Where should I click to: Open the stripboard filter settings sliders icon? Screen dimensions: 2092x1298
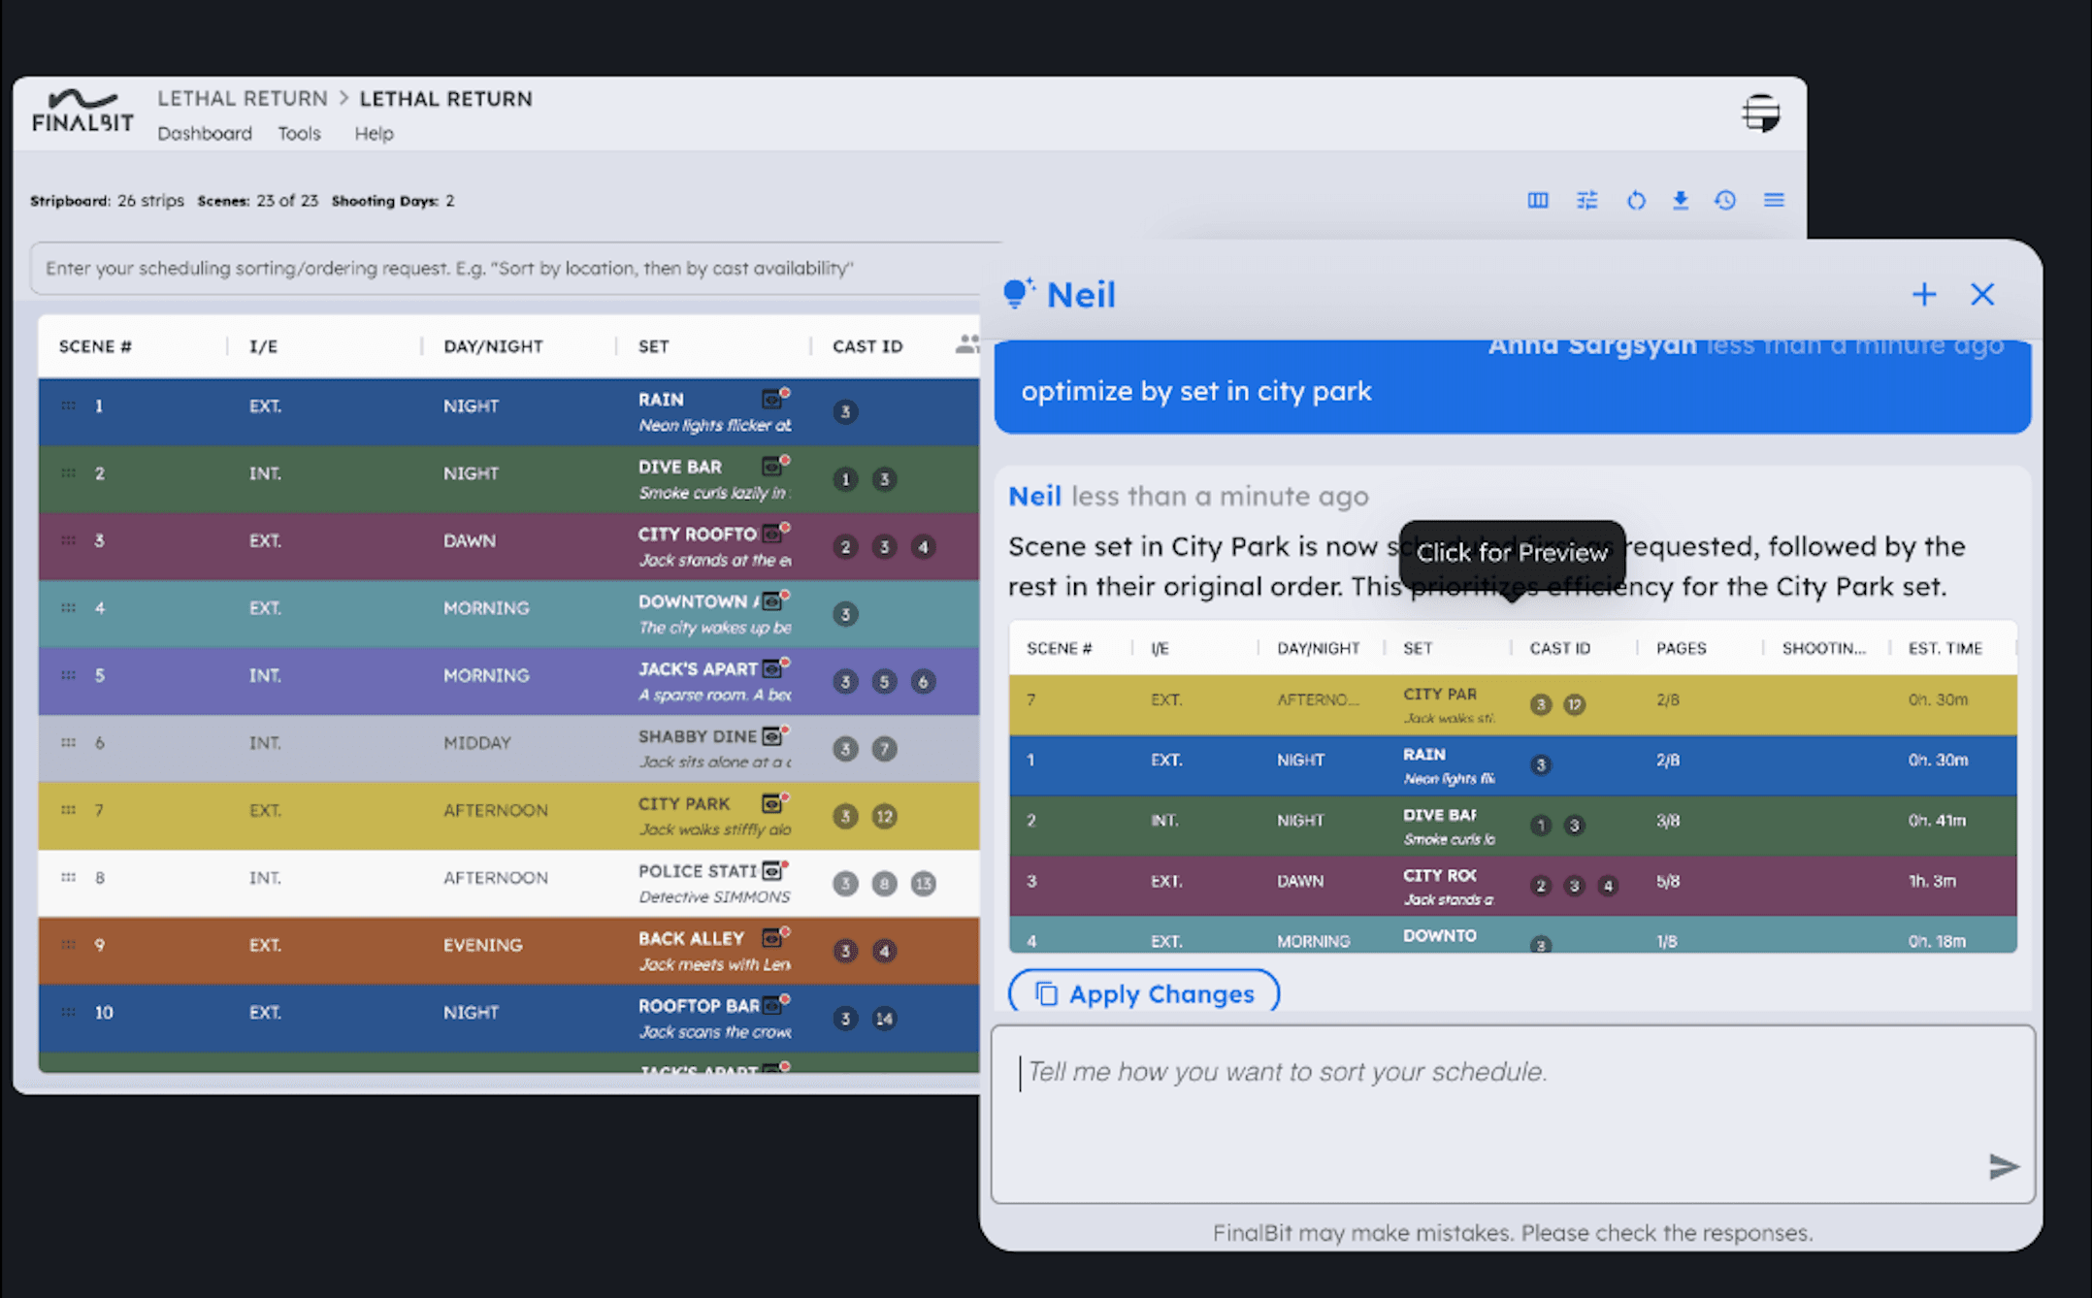pyautogui.click(x=1586, y=200)
